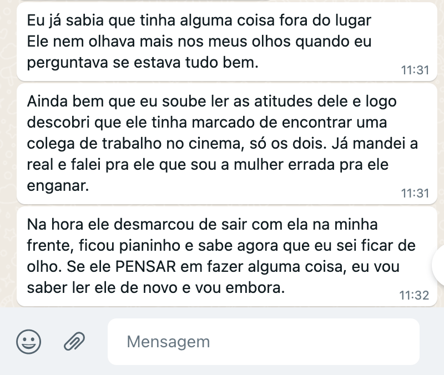Click the line "real e falei pra ele"
The width and height of the screenshot is (444, 375).
click(208, 165)
